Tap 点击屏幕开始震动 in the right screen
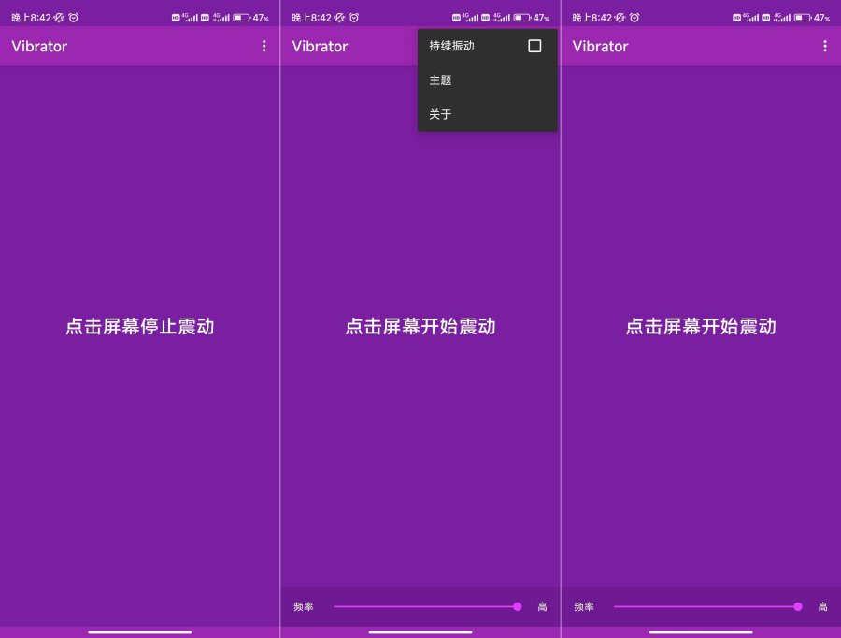The image size is (841, 638). (701, 326)
